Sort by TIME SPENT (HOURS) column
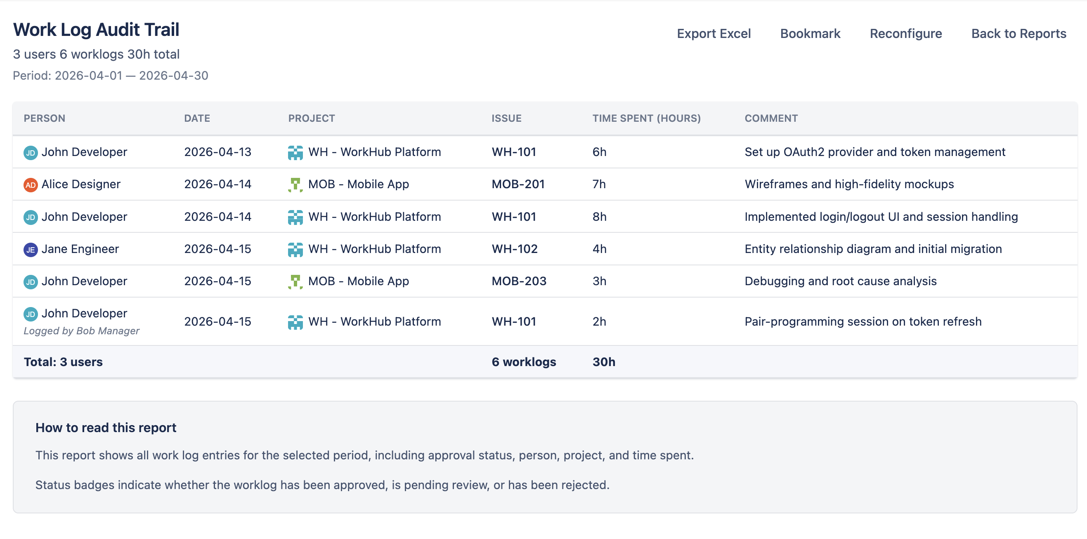Image resolution: width=1087 pixels, height=539 pixels. [x=646, y=118]
